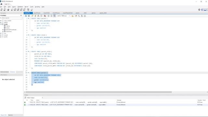Toggle the sidebar panel visibility button

(x=203, y=10)
